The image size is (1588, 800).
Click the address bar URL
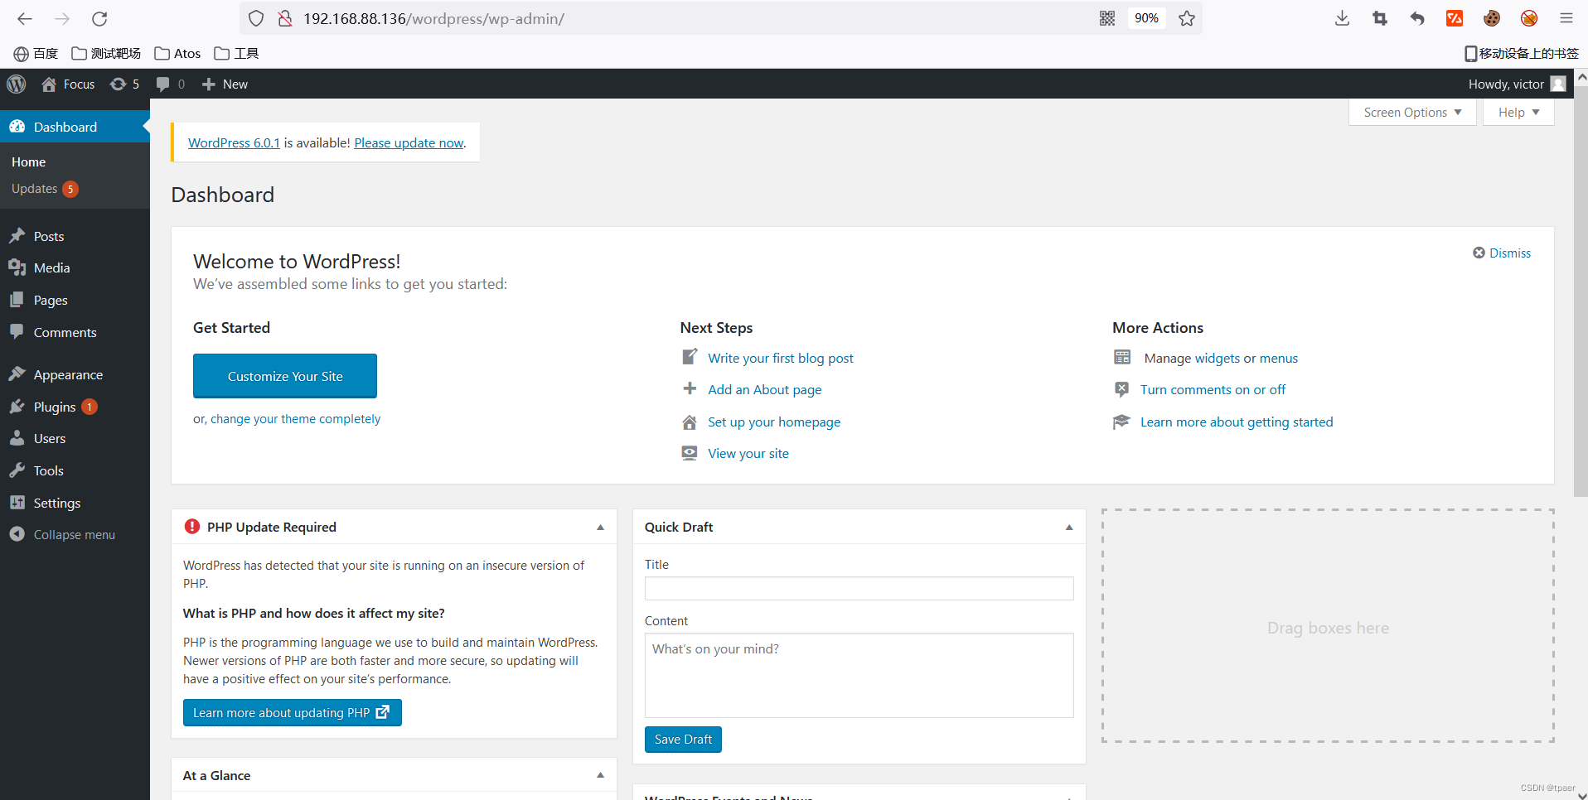pos(433,18)
